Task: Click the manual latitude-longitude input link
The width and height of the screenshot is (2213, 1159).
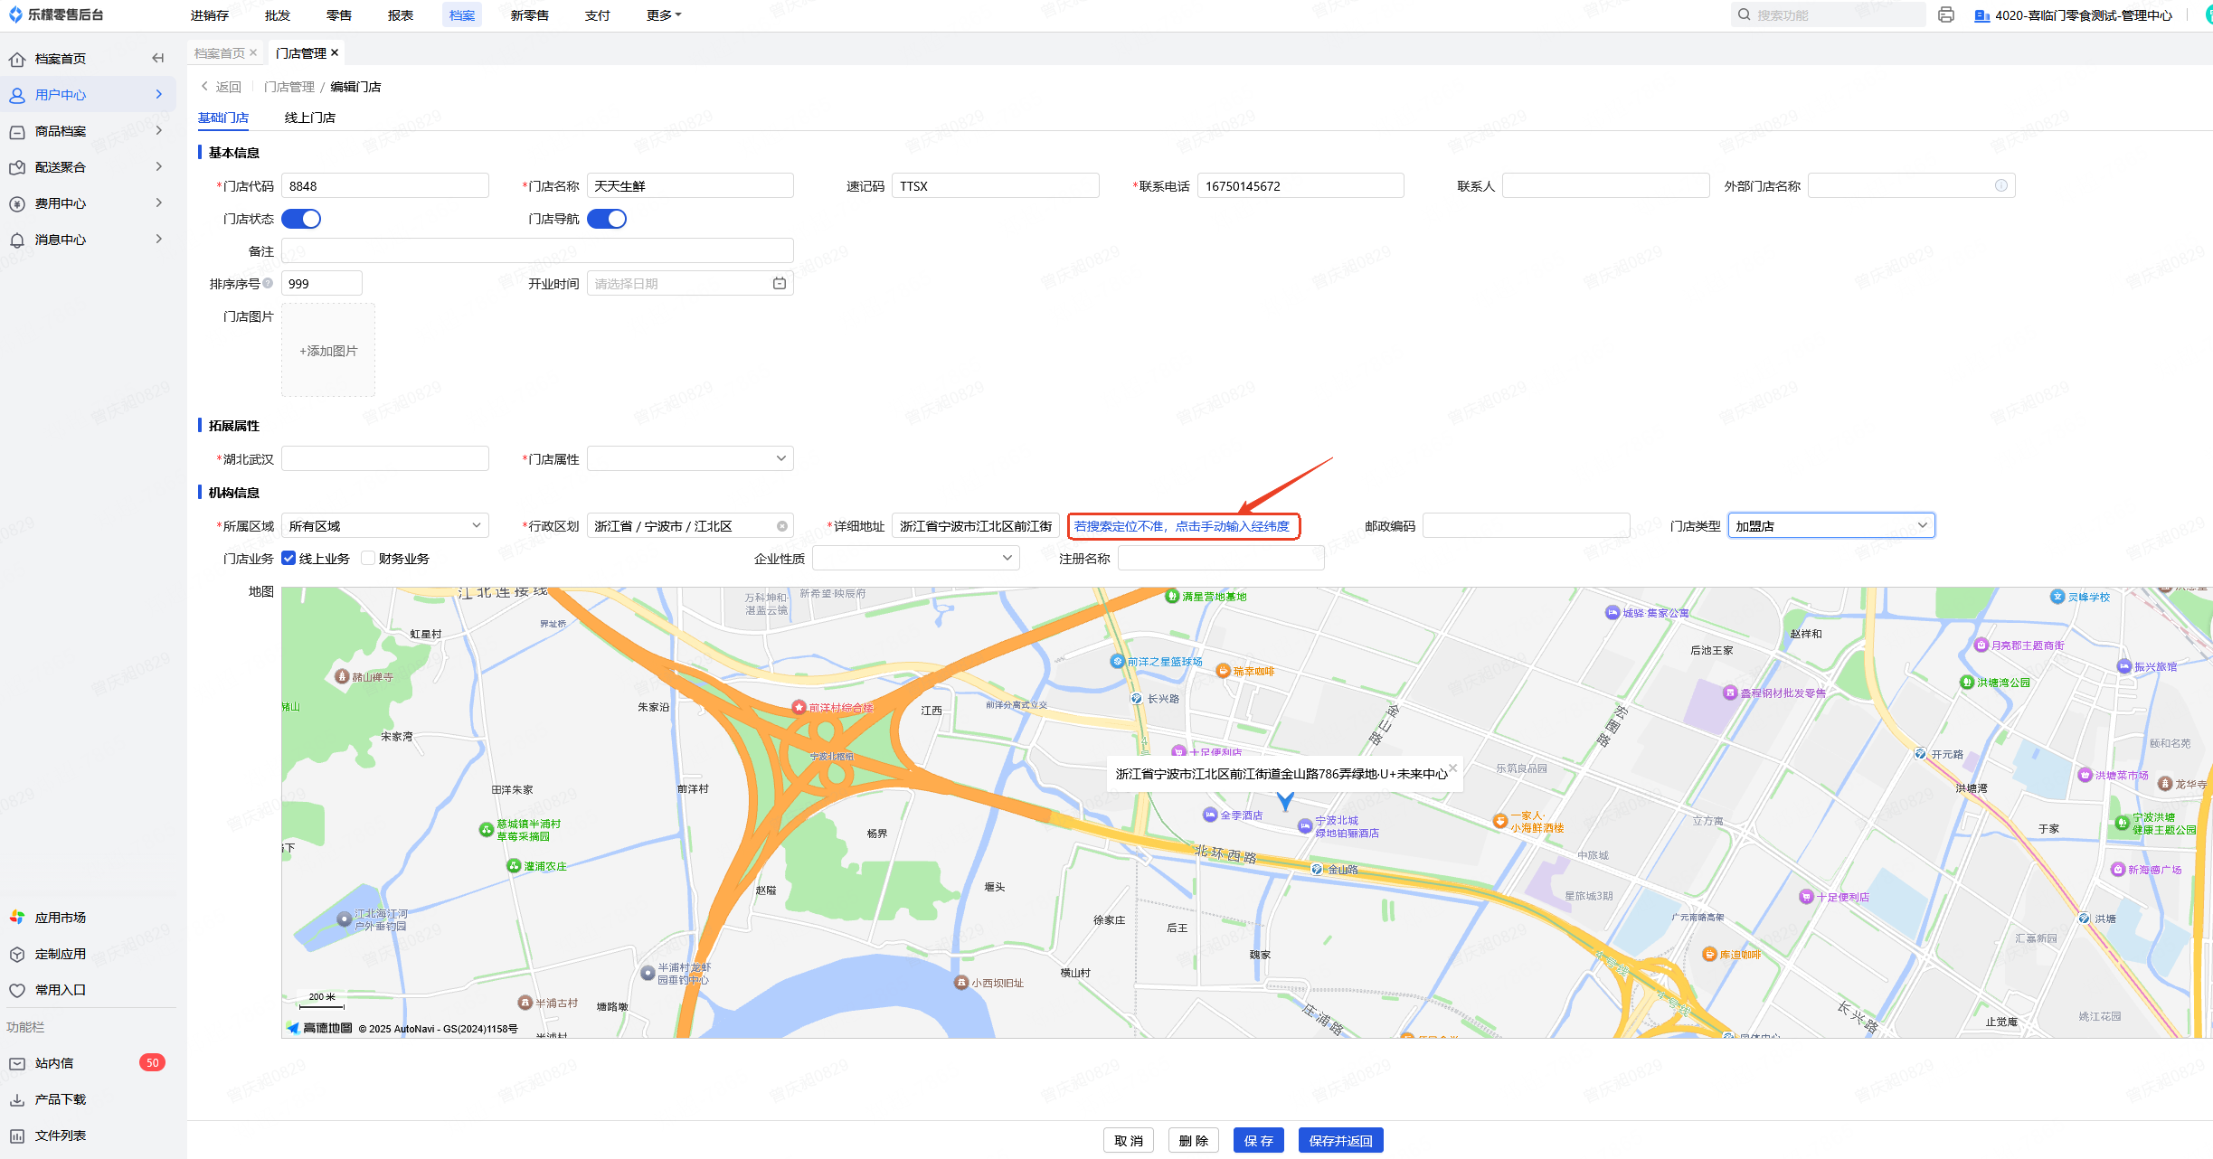Action: (1182, 526)
